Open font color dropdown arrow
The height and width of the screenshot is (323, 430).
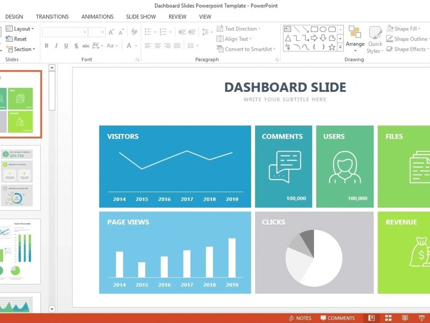[136, 46]
